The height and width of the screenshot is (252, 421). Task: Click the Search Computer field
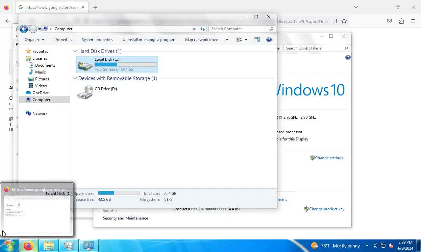[242, 29]
